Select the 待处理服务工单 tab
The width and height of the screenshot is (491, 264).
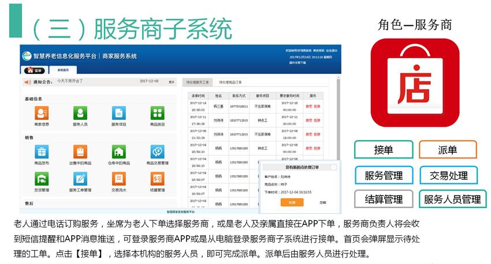[198, 82]
